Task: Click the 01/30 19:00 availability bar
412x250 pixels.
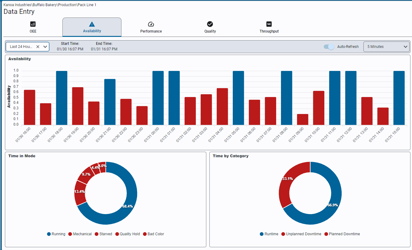Action: (78, 106)
